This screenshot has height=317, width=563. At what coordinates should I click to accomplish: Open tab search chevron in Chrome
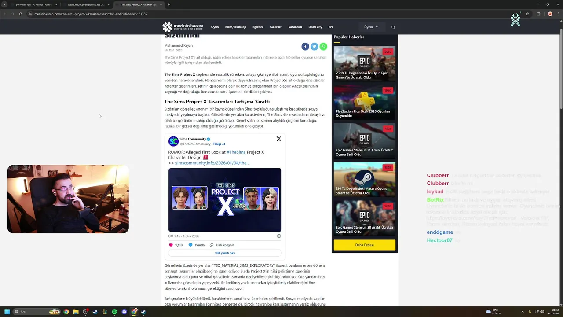click(5, 4)
